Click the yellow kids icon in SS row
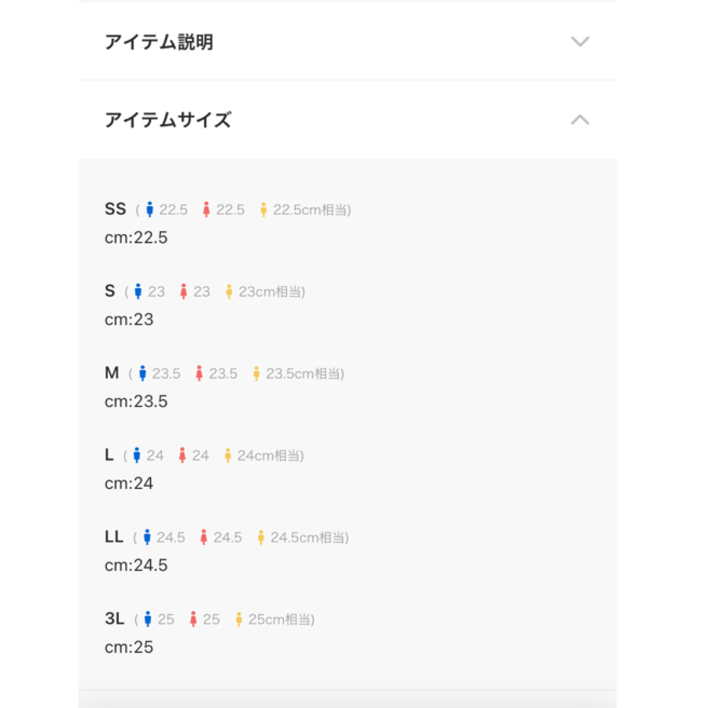 pyautogui.click(x=264, y=210)
